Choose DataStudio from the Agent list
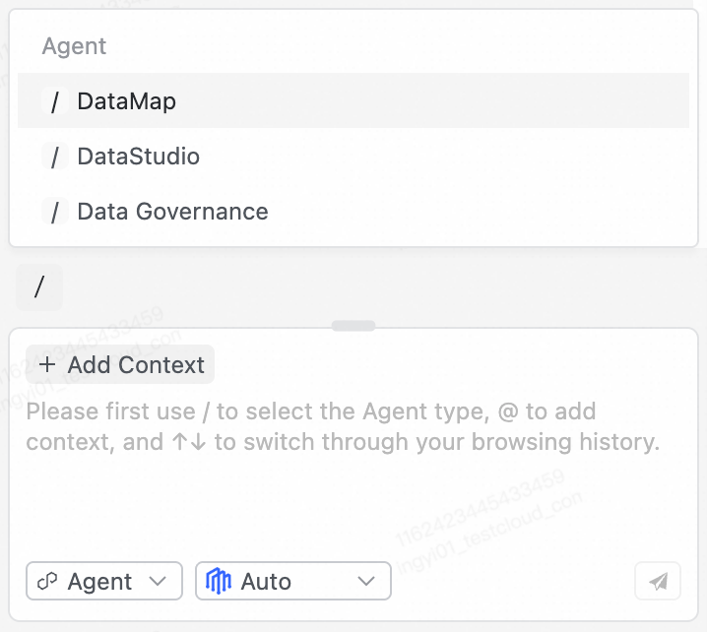Image resolution: width=707 pixels, height=632 pixels. tap(138, 157)
